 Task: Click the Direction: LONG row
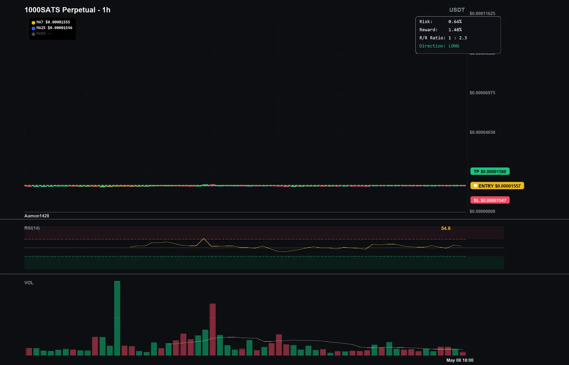point(439,46)
